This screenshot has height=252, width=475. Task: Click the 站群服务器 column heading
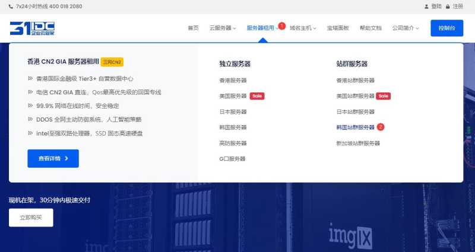[x=351, y=64]
